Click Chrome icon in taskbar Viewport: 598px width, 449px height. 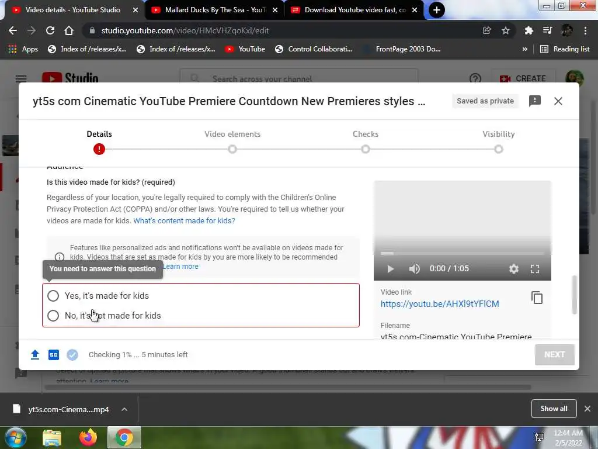124,437
